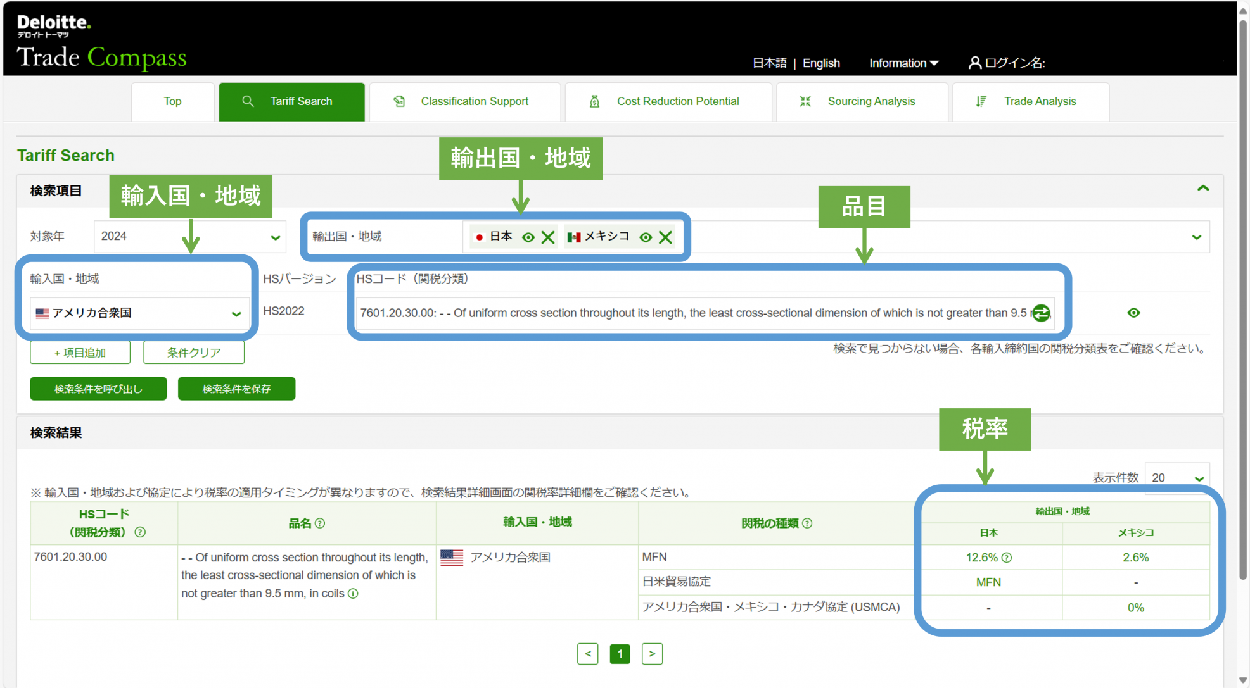Click info icon after 'in coils' description

click(353, 594)
